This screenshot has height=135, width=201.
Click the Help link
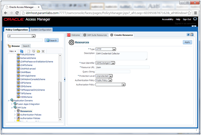pyautogui.click(x=178, y=19)
